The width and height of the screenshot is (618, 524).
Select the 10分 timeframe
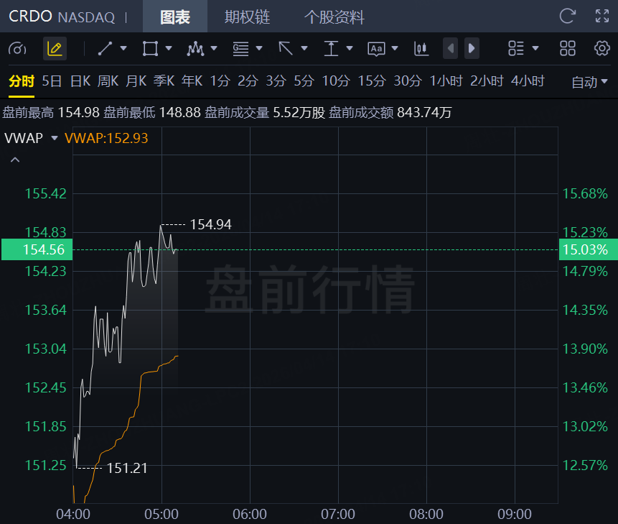336,81
